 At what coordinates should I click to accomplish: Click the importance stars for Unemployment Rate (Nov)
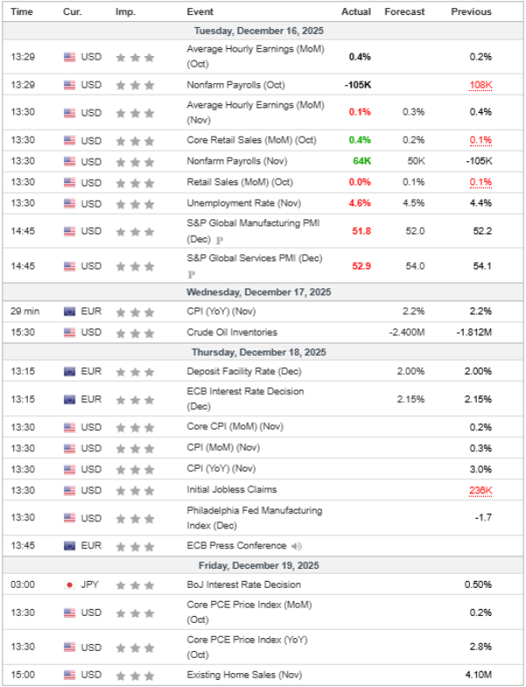click(136, 203)
